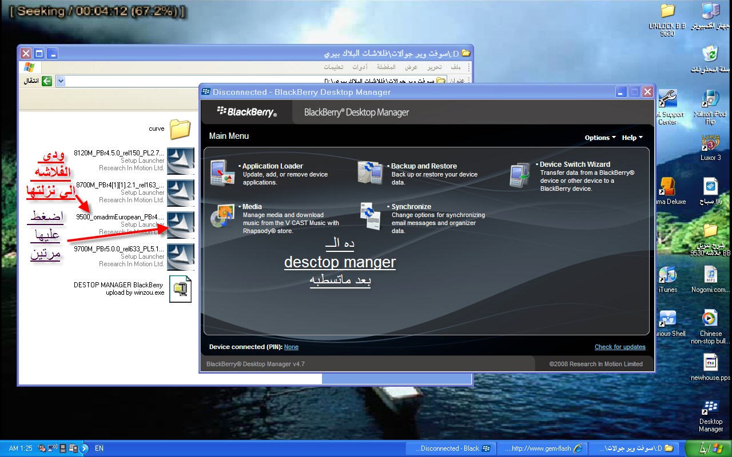Open the ملف menu in Explorer
Screen dimensions: 732x457
(456, 67)
